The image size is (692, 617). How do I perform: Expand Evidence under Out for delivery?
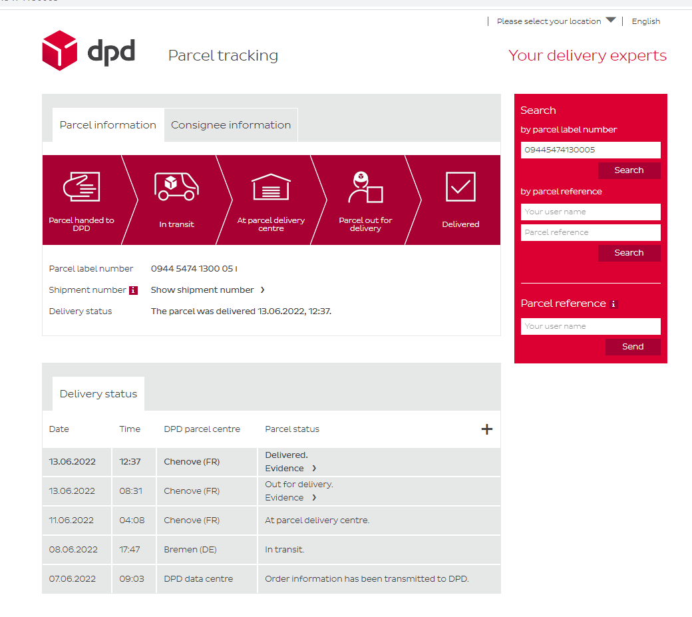coord(291,498)
